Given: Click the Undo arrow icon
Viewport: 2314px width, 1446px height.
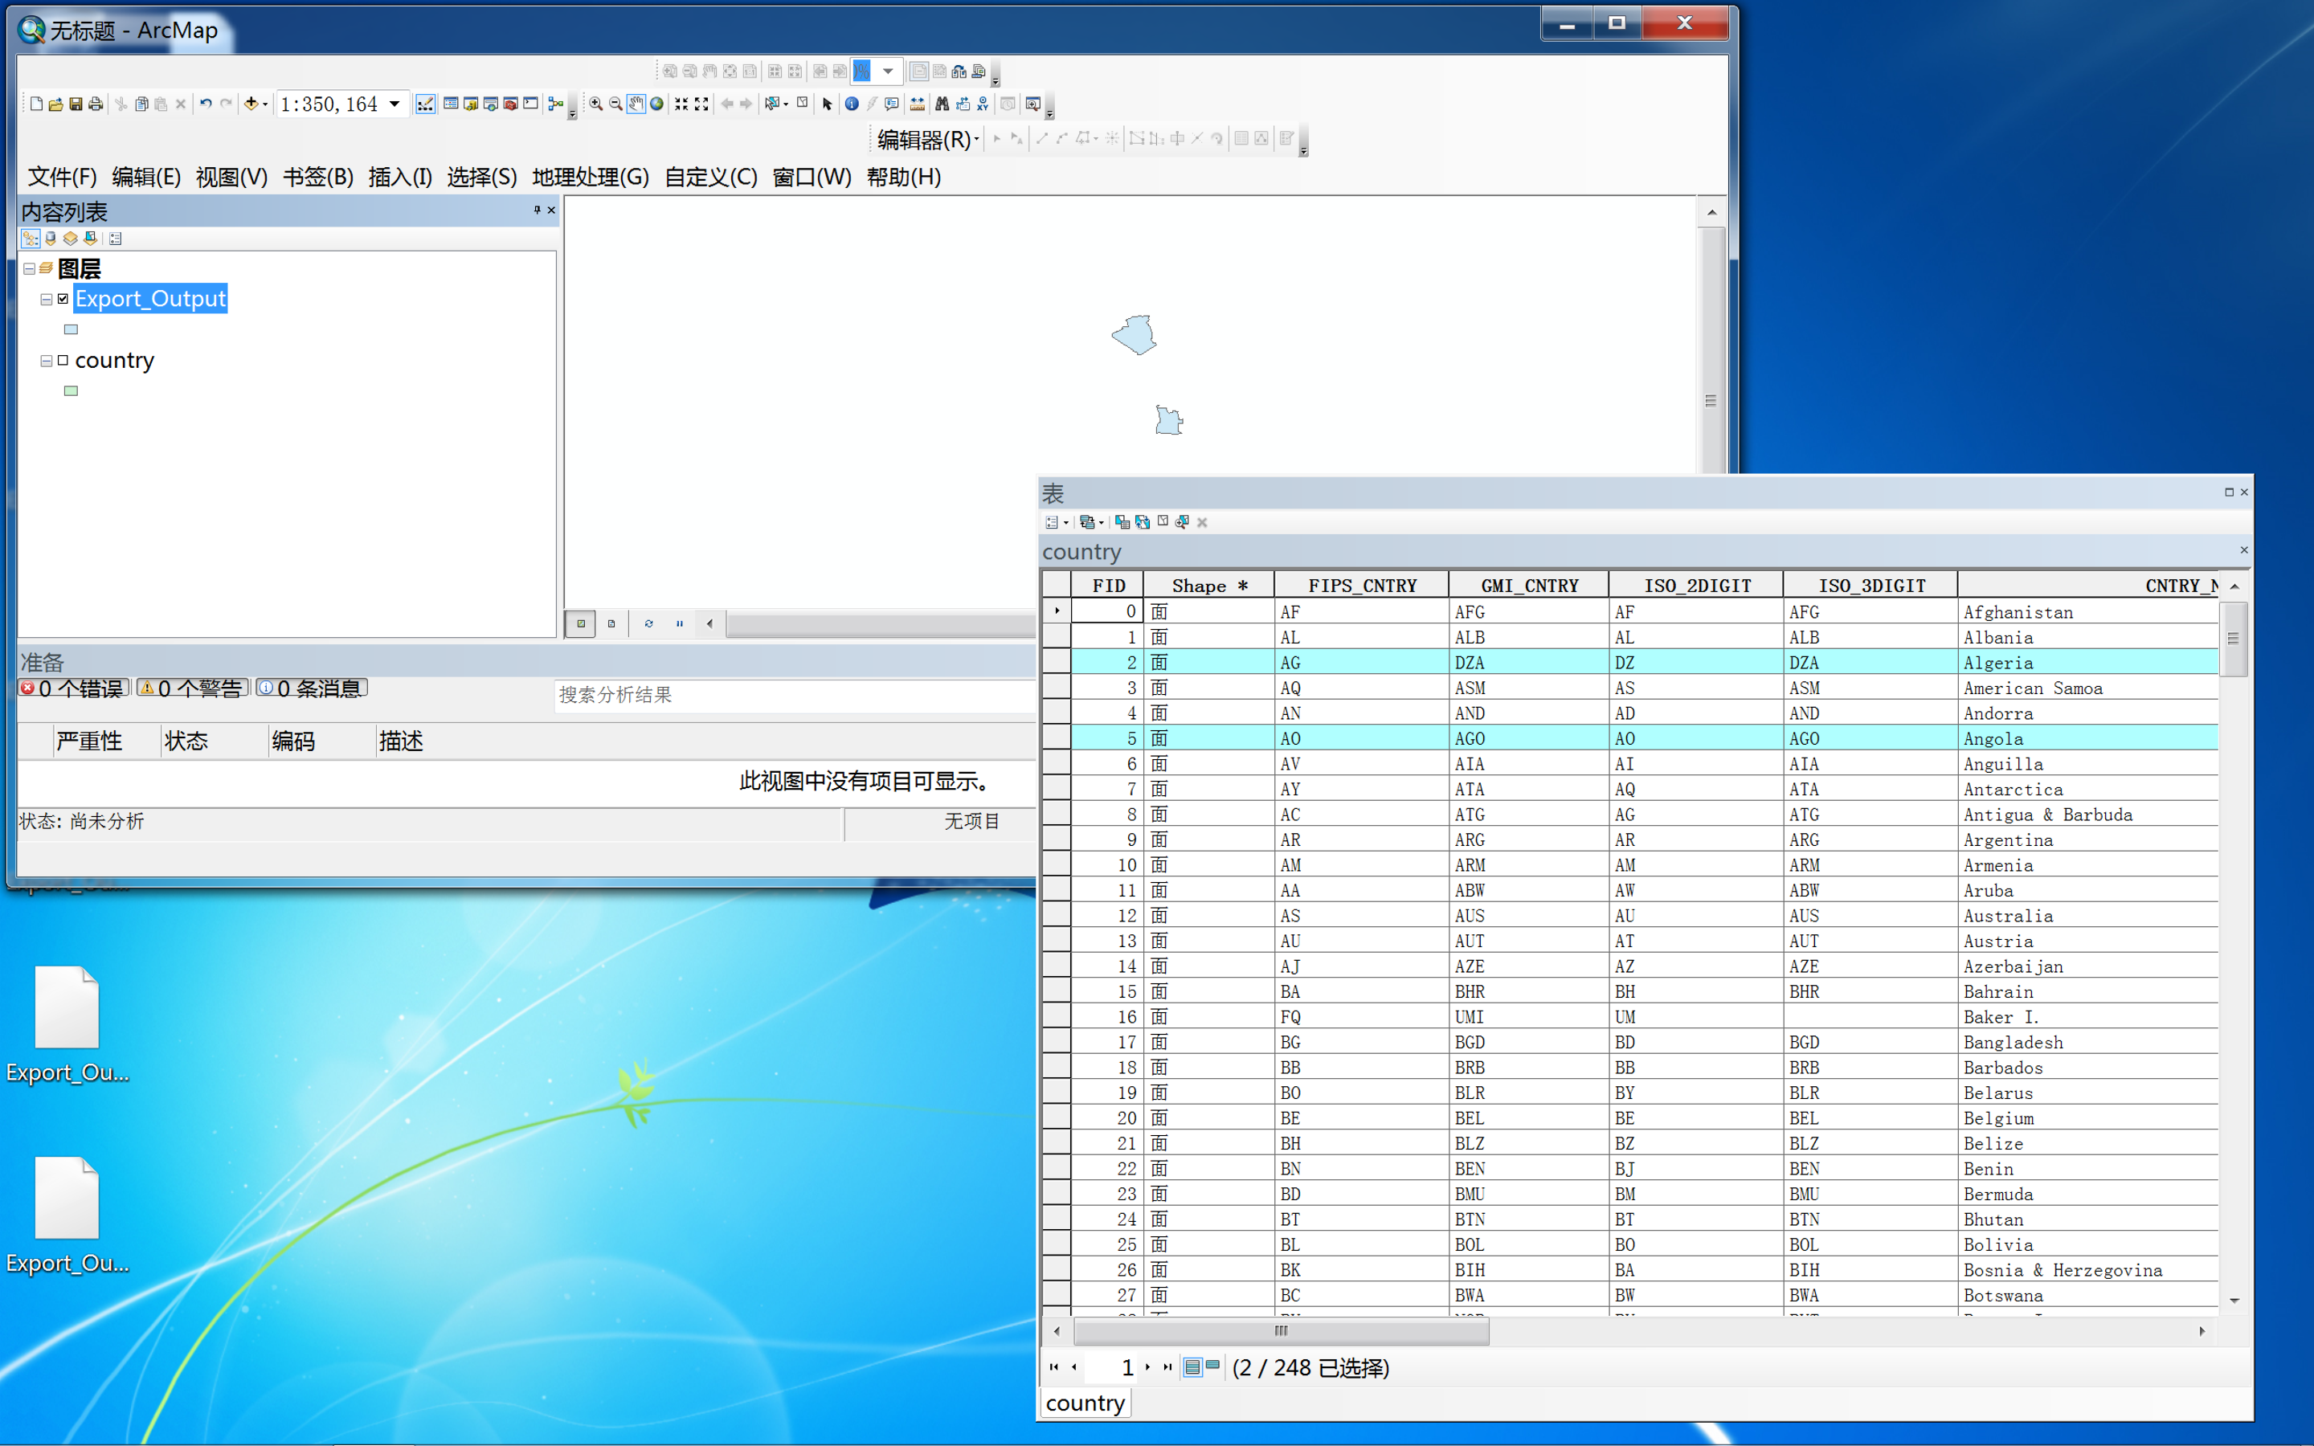Looking at the screenshot, I should point(205,104).
